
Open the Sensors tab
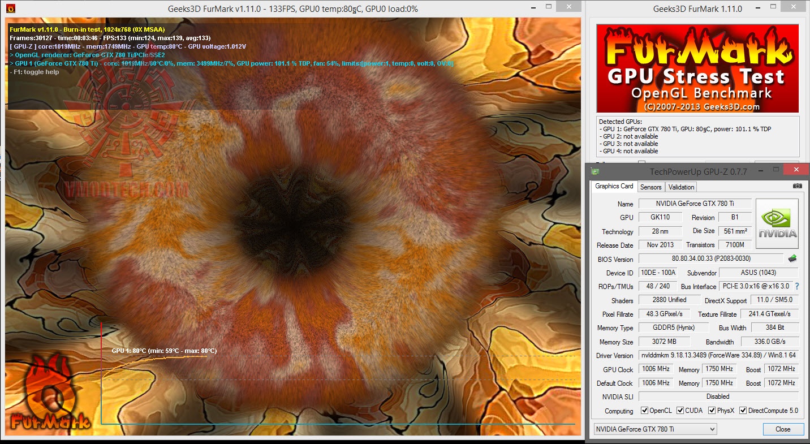[650, 187]
